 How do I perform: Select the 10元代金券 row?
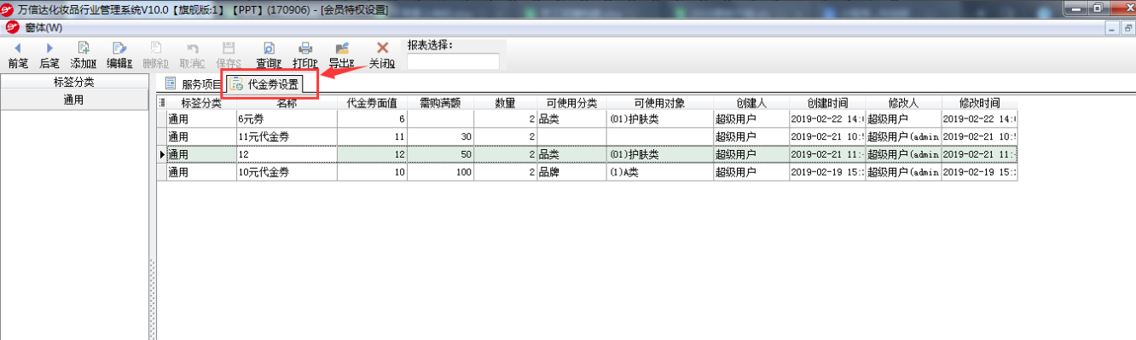click(x=588, y=172)
